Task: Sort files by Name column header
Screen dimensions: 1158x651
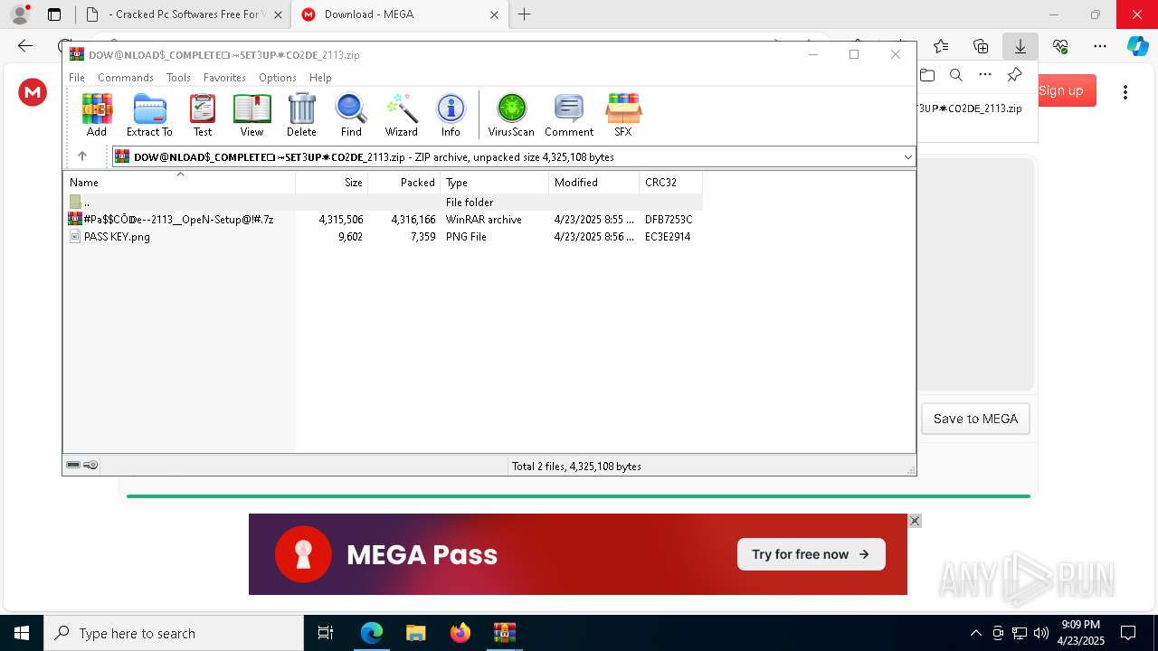Action: (x=179, y=183)
